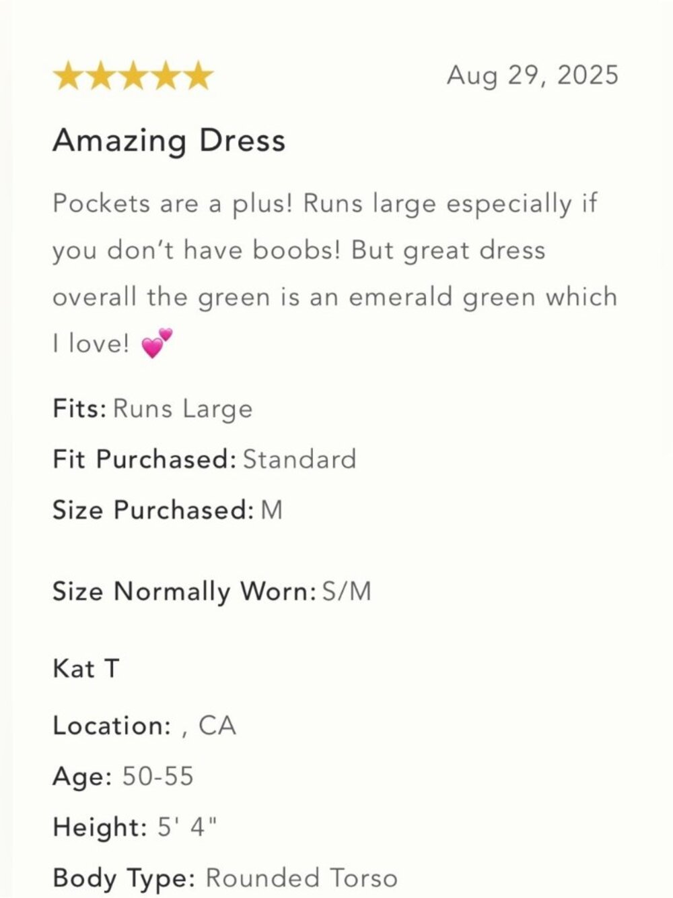Select the review date Aug 29, 2025
Image resolution: width=673 pixels, height=898 pixels.
pos(532,75)
